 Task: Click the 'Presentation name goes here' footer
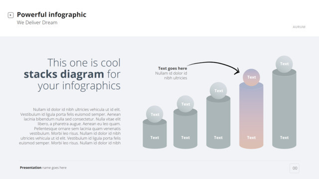point(43,168)
